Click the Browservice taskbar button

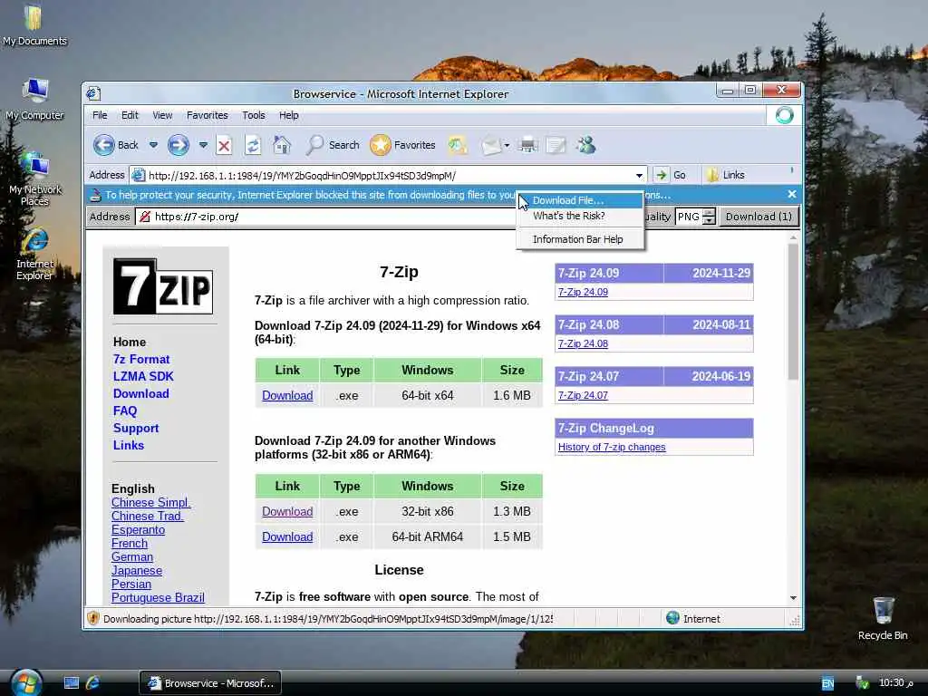pos(210,683)
